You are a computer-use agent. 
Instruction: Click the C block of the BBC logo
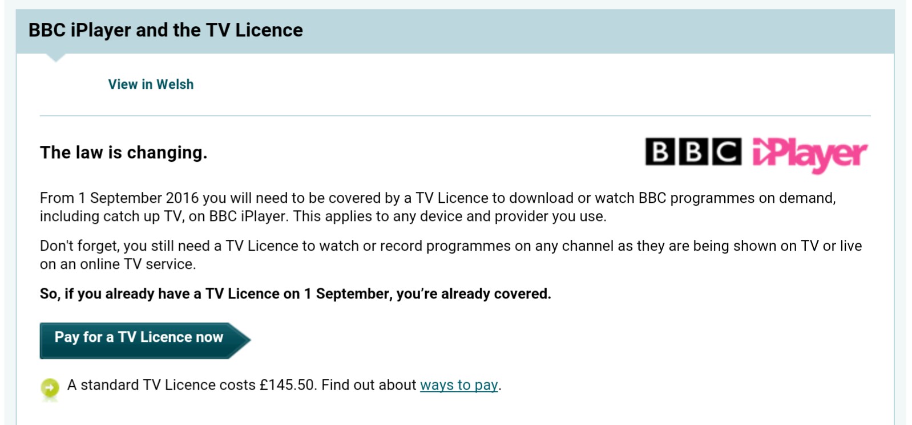(726, 152)
